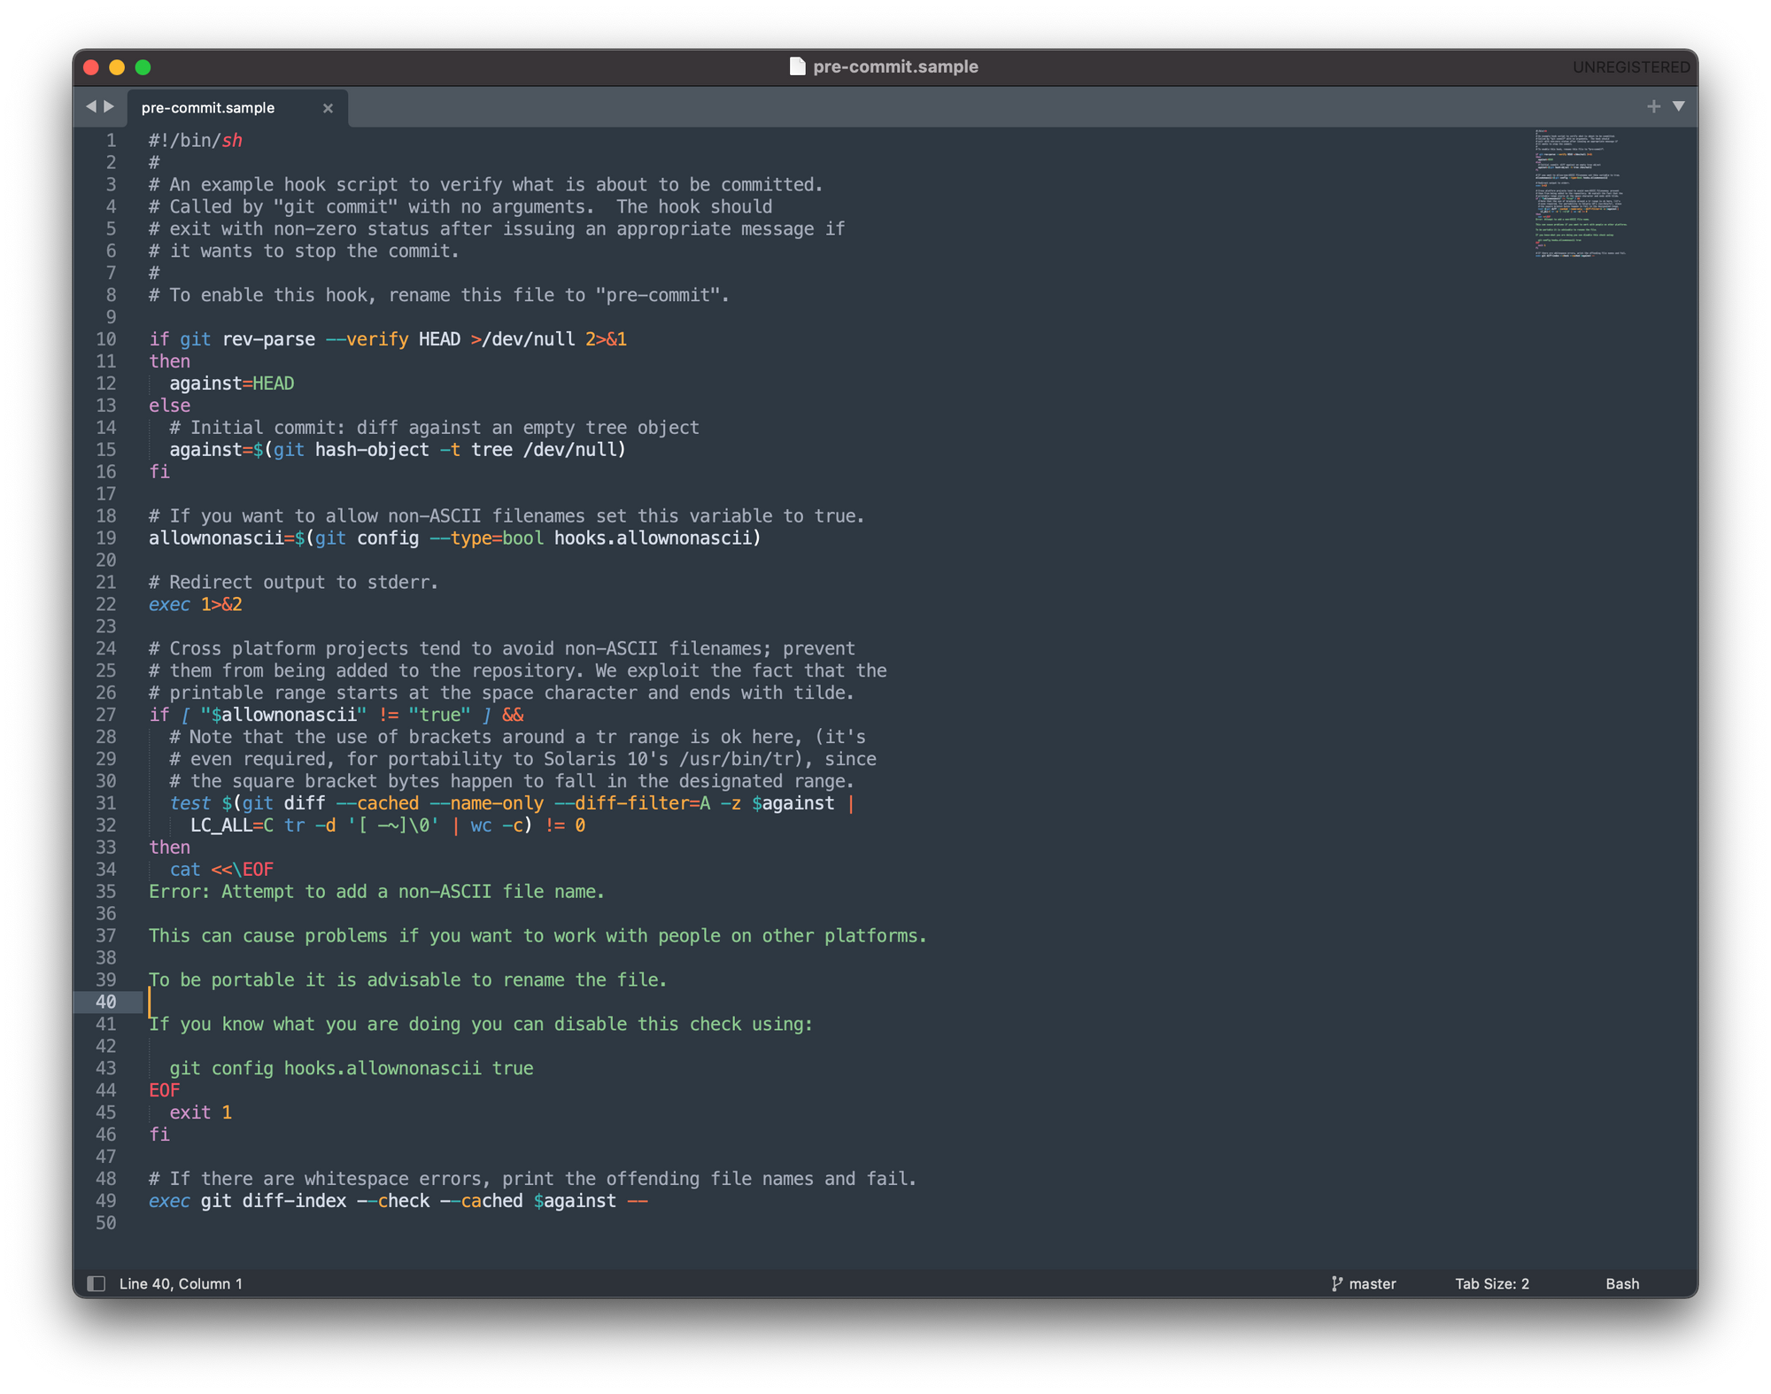Click line number 10 in the gutter
The width and height of the screenshot is (1771, 1394).
pyautogui.click(x=105, y=339)
